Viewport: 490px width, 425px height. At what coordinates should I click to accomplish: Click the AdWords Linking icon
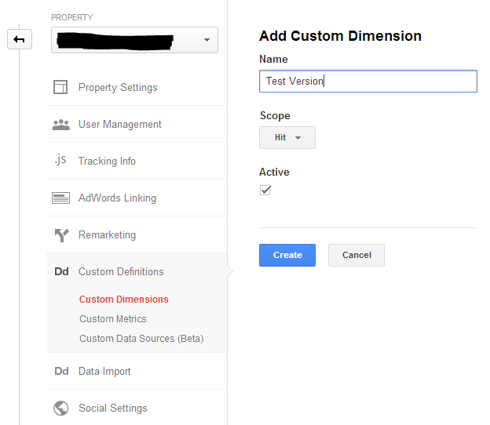coord(60,198)
